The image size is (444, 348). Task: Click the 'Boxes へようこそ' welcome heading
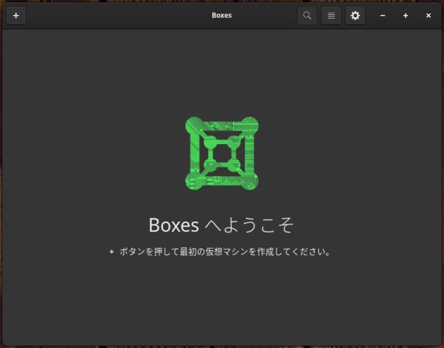point(222,225)
